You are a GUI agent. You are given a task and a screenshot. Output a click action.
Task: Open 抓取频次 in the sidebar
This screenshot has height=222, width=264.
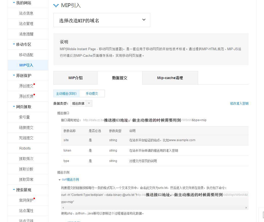tap(26, 159)
